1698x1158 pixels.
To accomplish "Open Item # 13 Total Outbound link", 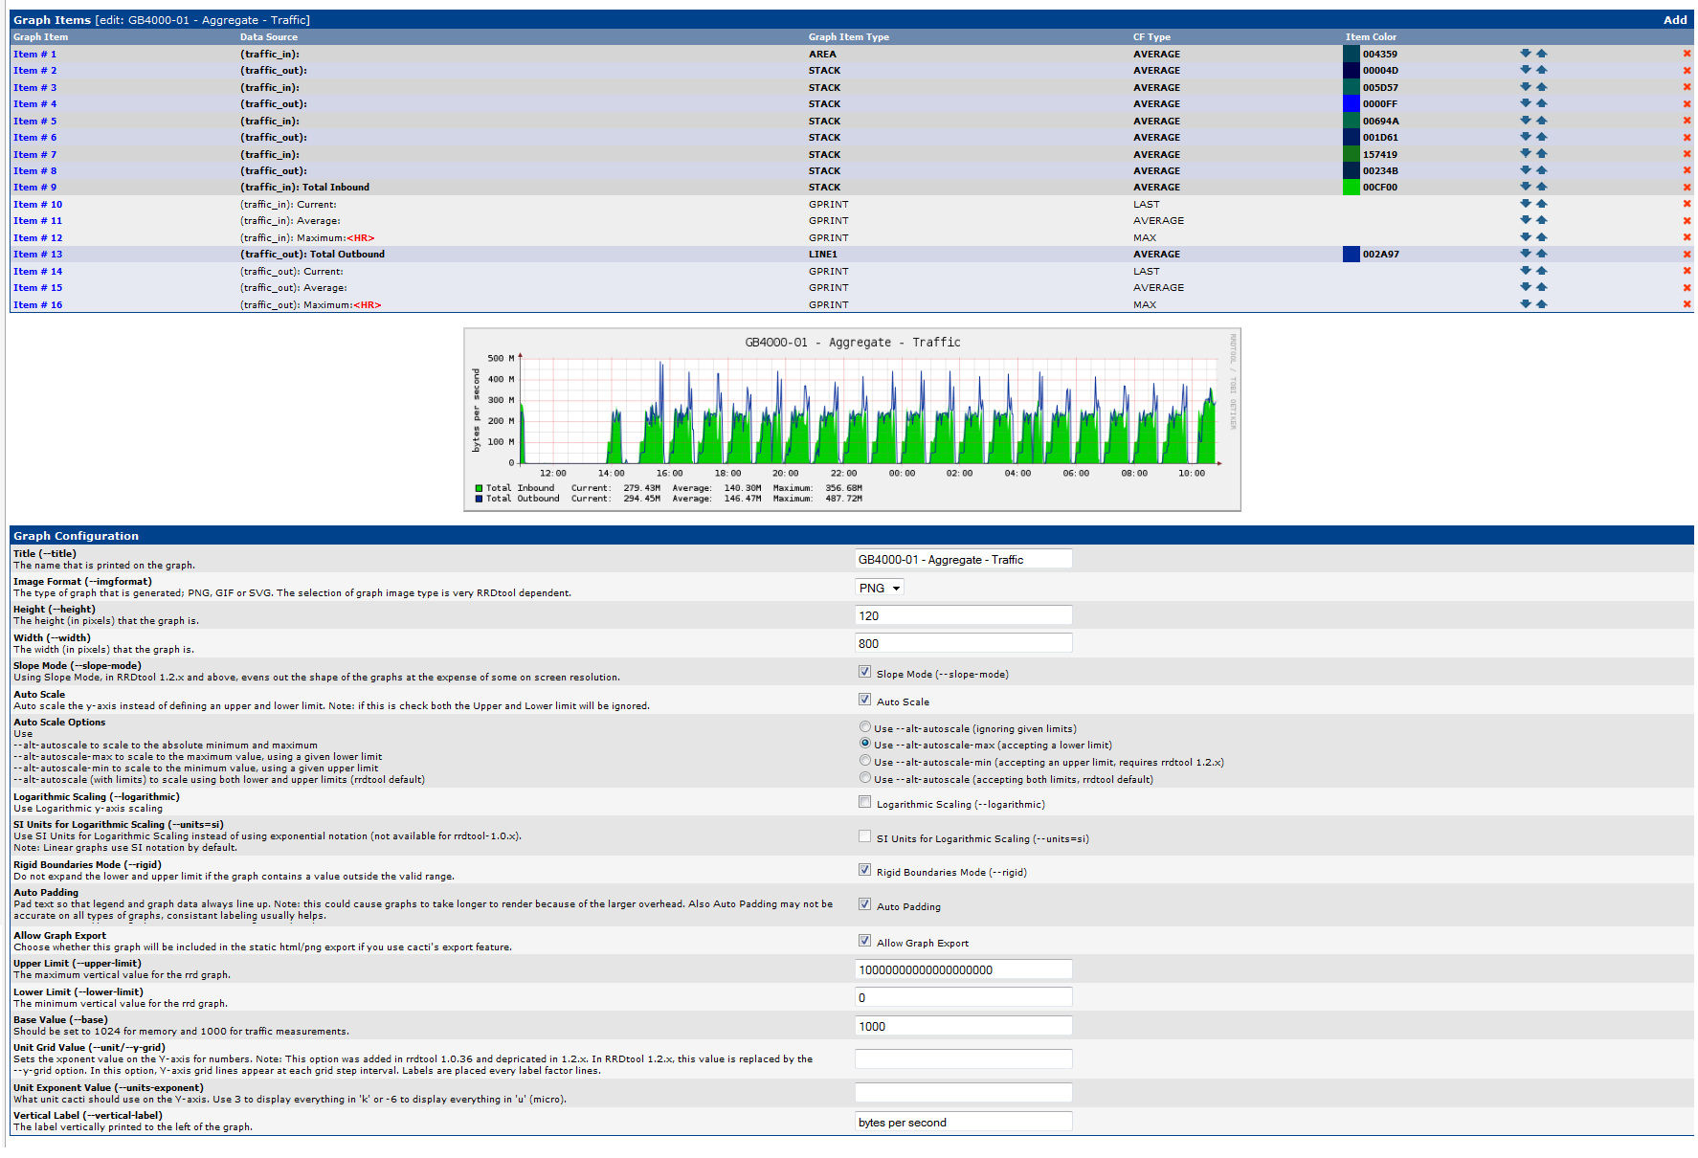I will click(37, 254).
